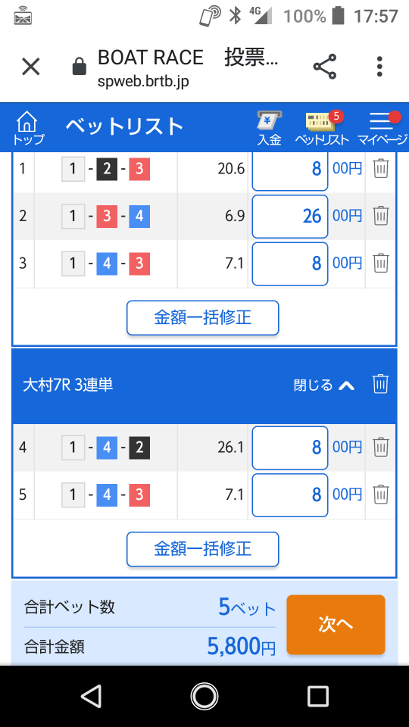The height and width of the screenshot is (727, 409).
Task: Delete bet 3 (1-4-3) using its trash icon
Action: pos(381,264)
